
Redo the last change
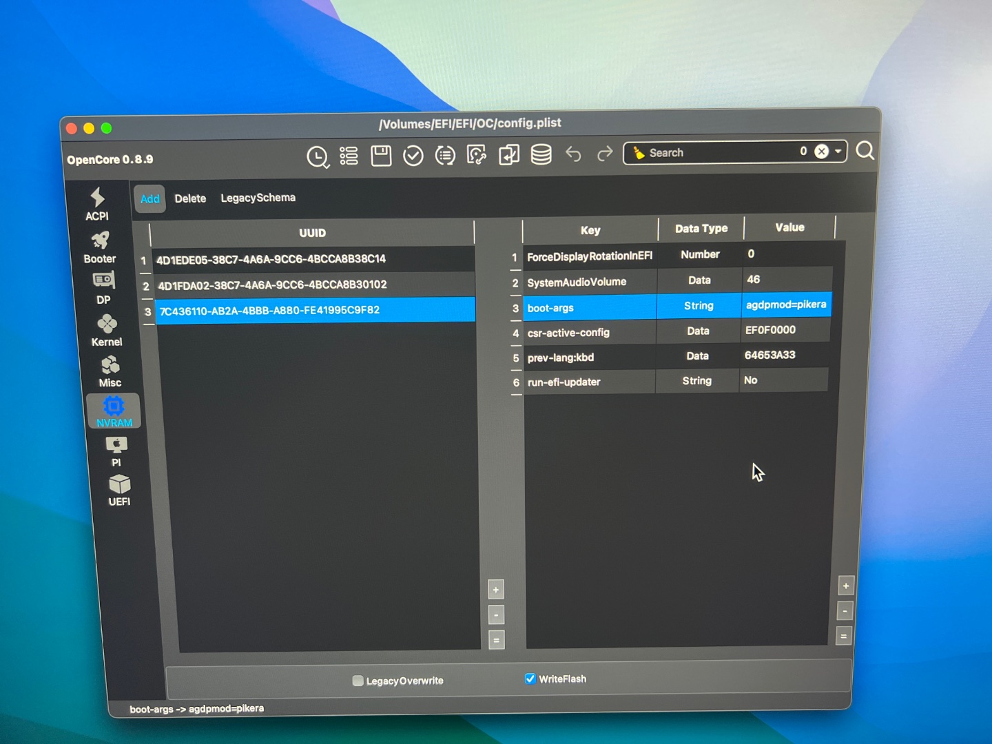pos(605,154)
